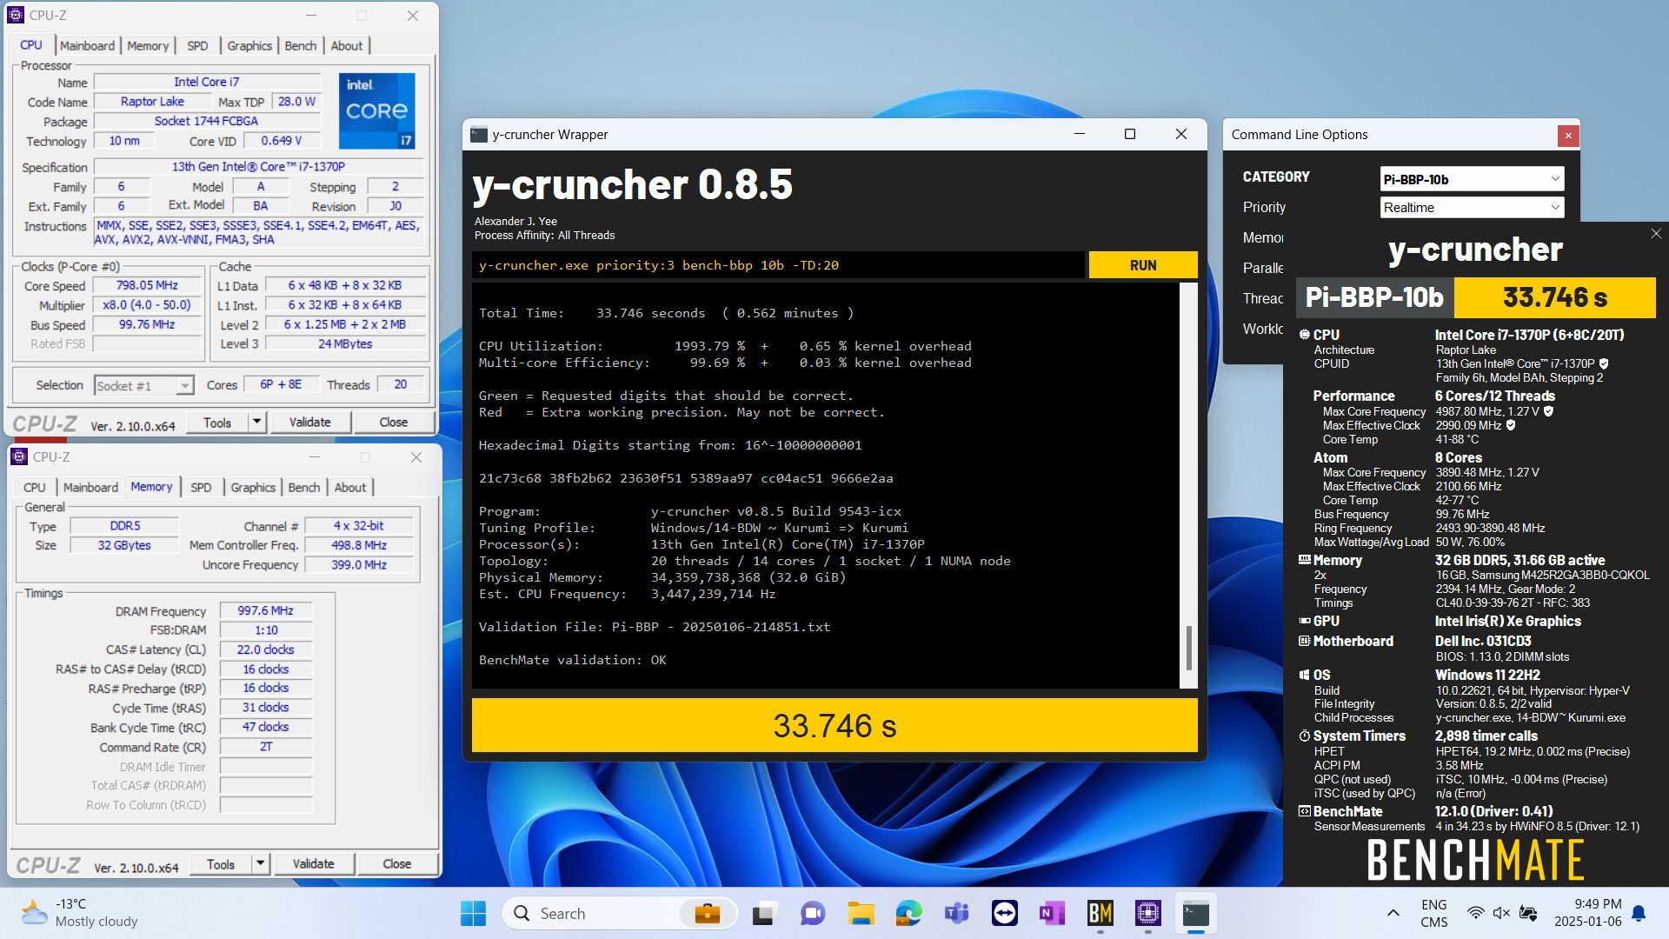Image resolution: width=1669 pixels, height=939 pixels.
Task: Open the Windows Start menu
Action: pyautogui.click(x=473, y=913)
